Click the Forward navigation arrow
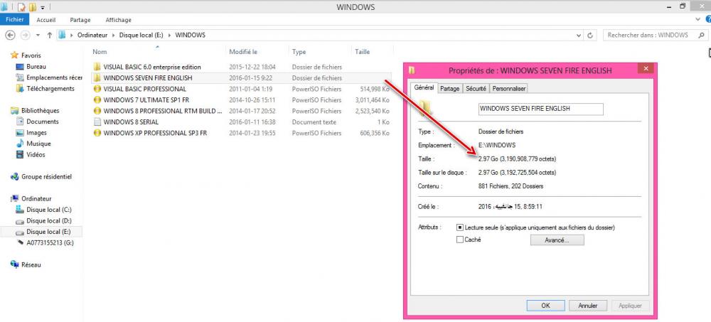Viewport: 711px width, 322px height. click(x=26, y=35)
